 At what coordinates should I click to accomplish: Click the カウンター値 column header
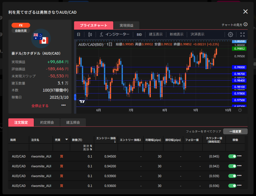click(214, 140)
